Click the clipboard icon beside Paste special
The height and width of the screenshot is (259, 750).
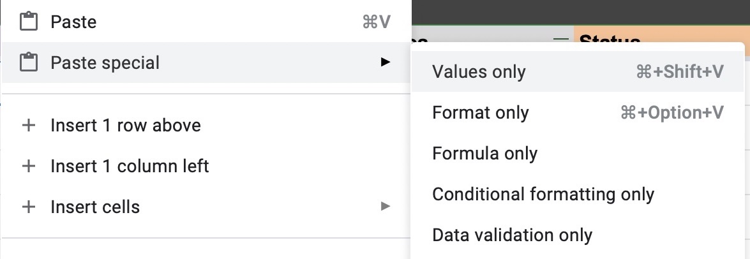[27, 63]
